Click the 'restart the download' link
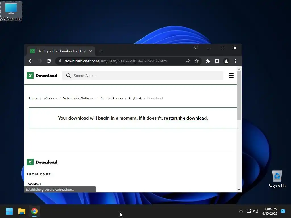291x218 pixels. (186, 118)
